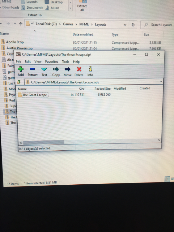174x232 pixels.
Task: Select the Apollo 9.zip archive icon
Action: (x=3, y=42)
